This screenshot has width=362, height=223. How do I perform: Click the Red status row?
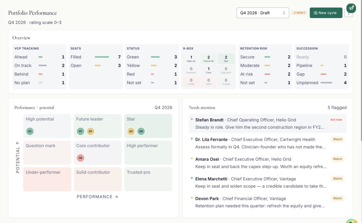pos(152,74)
